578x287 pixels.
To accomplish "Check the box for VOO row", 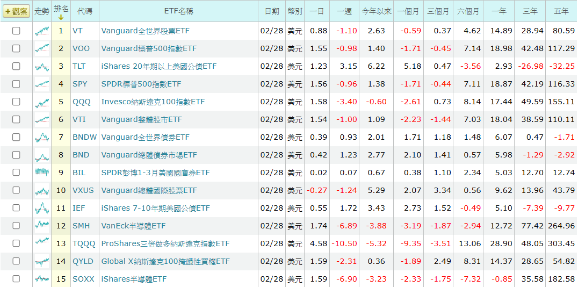I will 16,48.
